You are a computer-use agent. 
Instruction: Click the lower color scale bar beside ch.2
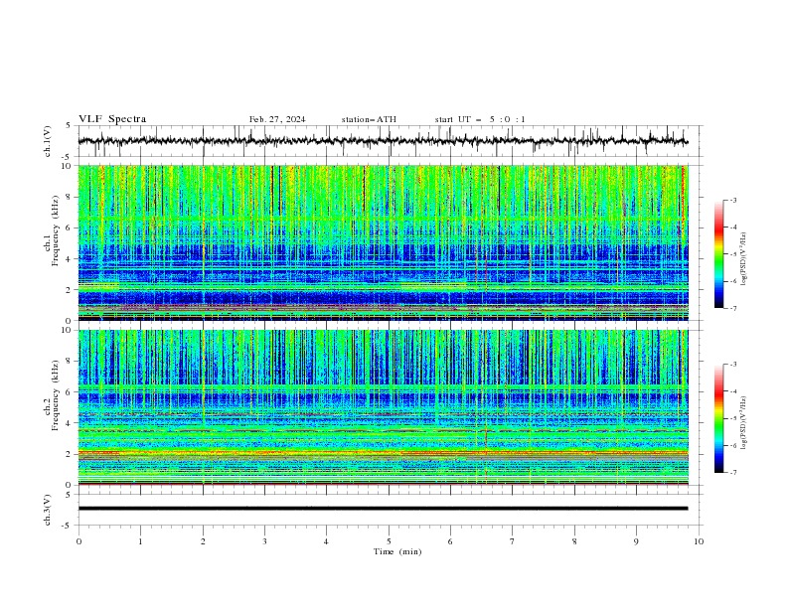(x=718, y=418)
